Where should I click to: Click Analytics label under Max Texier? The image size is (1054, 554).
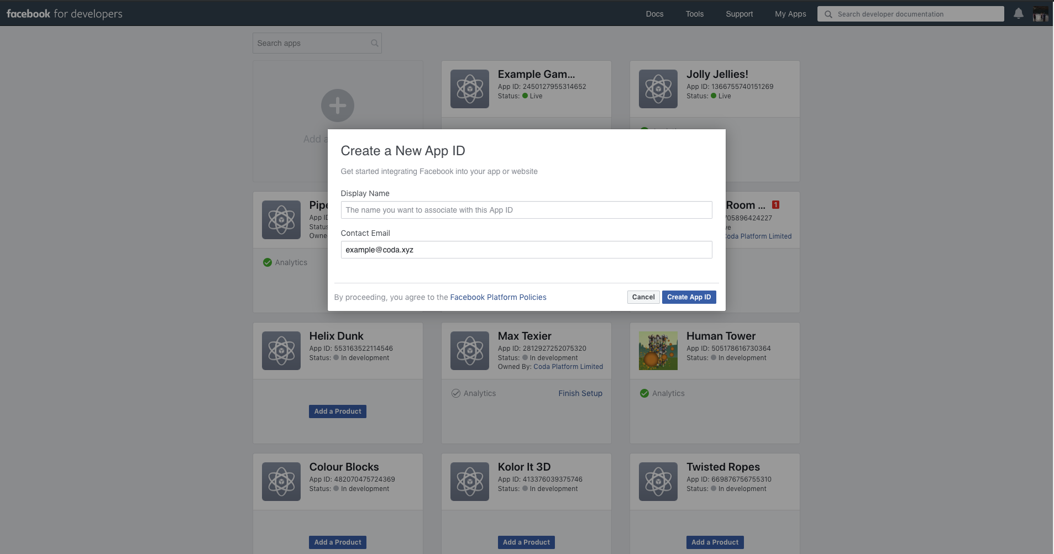point(480,393)
